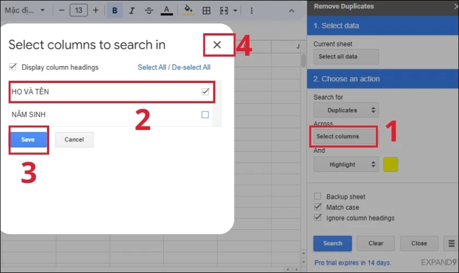Expand the 1. Select data section header
This screenshot has width=459, height=273.
click(383, 26)
